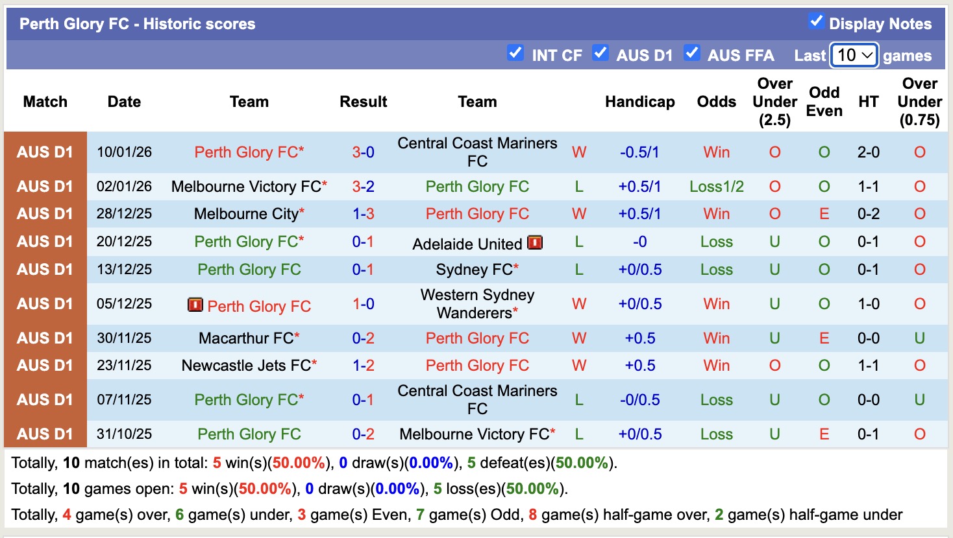Click Western Sydney Wanderers team name
This screenshot has width=953, height=538.
click(x=477, y=303)
